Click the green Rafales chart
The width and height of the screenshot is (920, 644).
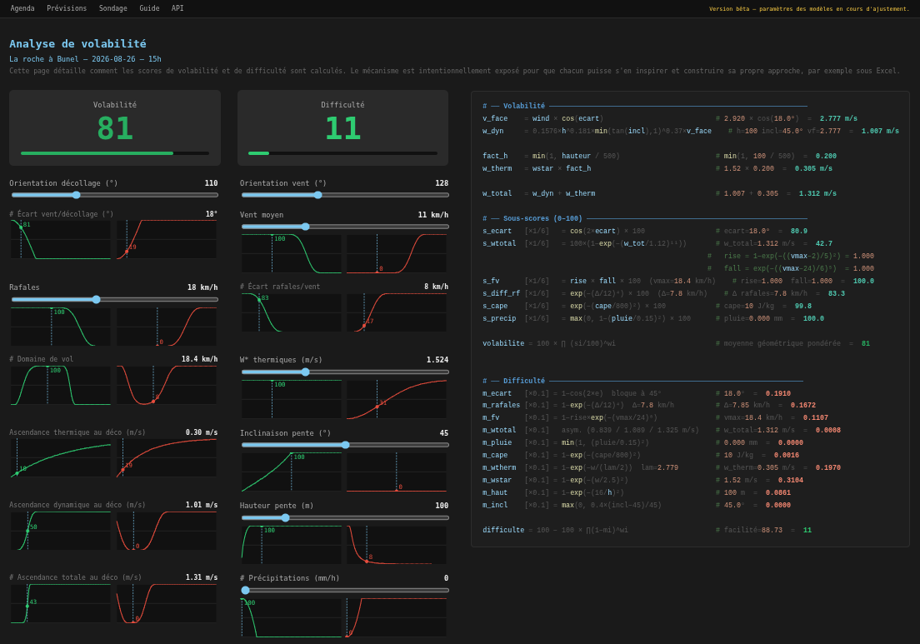click(x=61, y=326)
